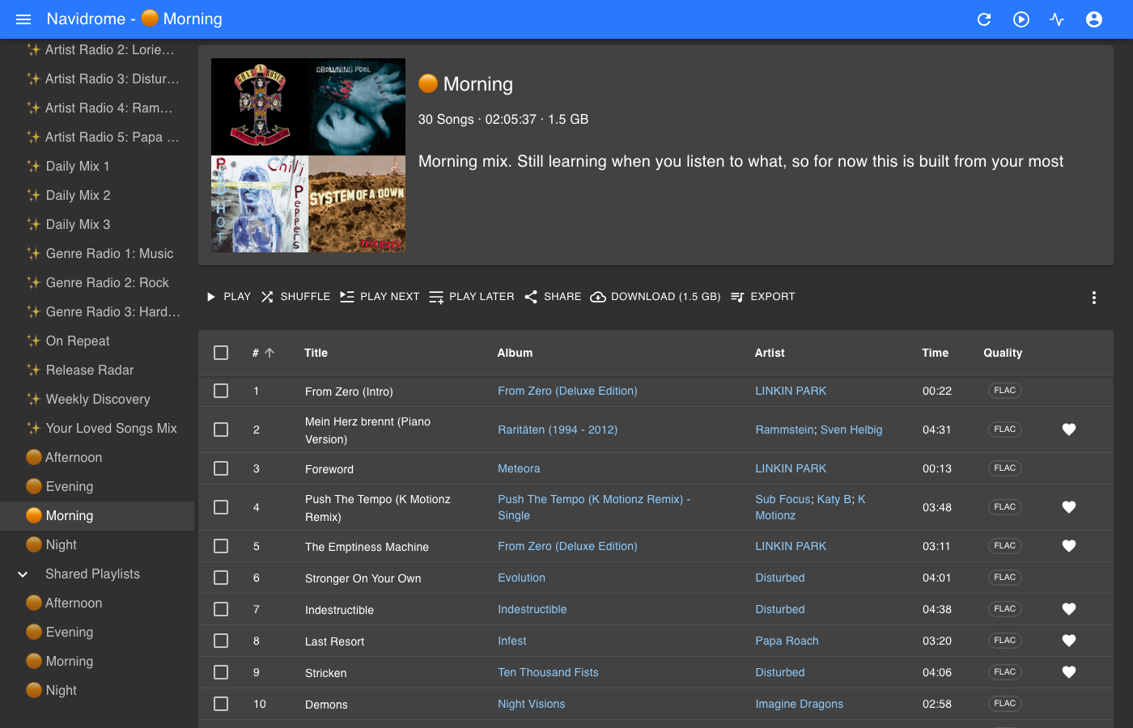Check the Last Resort row checkbox
Screen dimensions: 1133x728
[221, 641]
